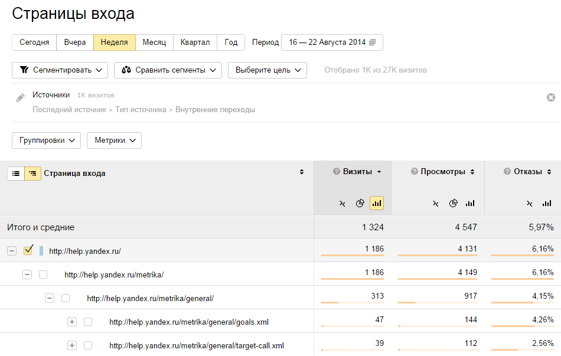
Task: Edit segment with the pencil icon
Action: (x=21, y=97)
